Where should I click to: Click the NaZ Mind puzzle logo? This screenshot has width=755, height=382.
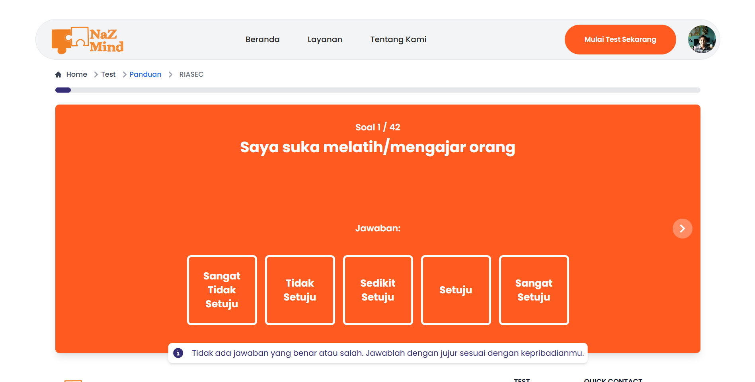pos(87,39)
